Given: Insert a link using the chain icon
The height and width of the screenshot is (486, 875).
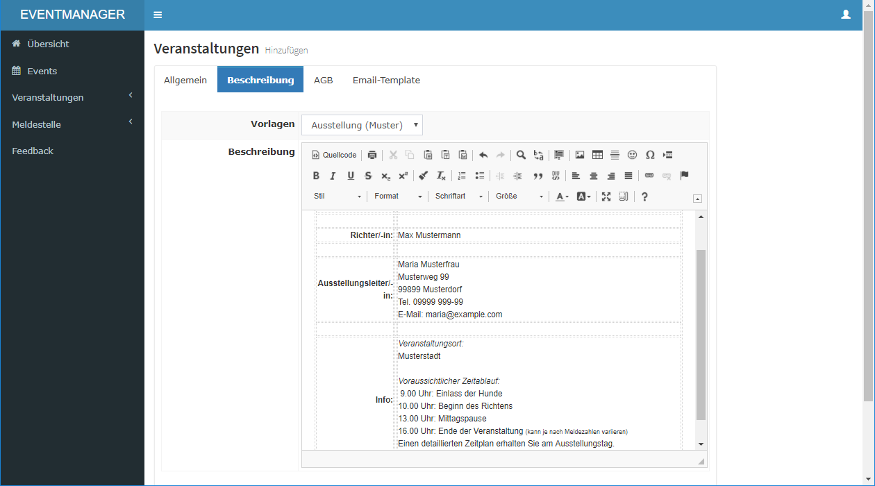Looking at the screenshot, I should [649, 176].
